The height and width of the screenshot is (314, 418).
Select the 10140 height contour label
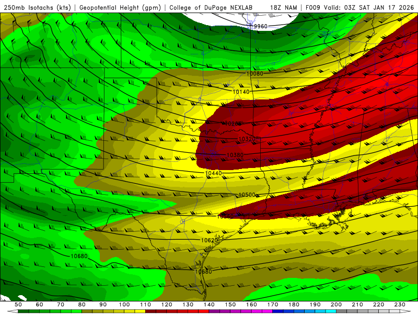(241, 92)
